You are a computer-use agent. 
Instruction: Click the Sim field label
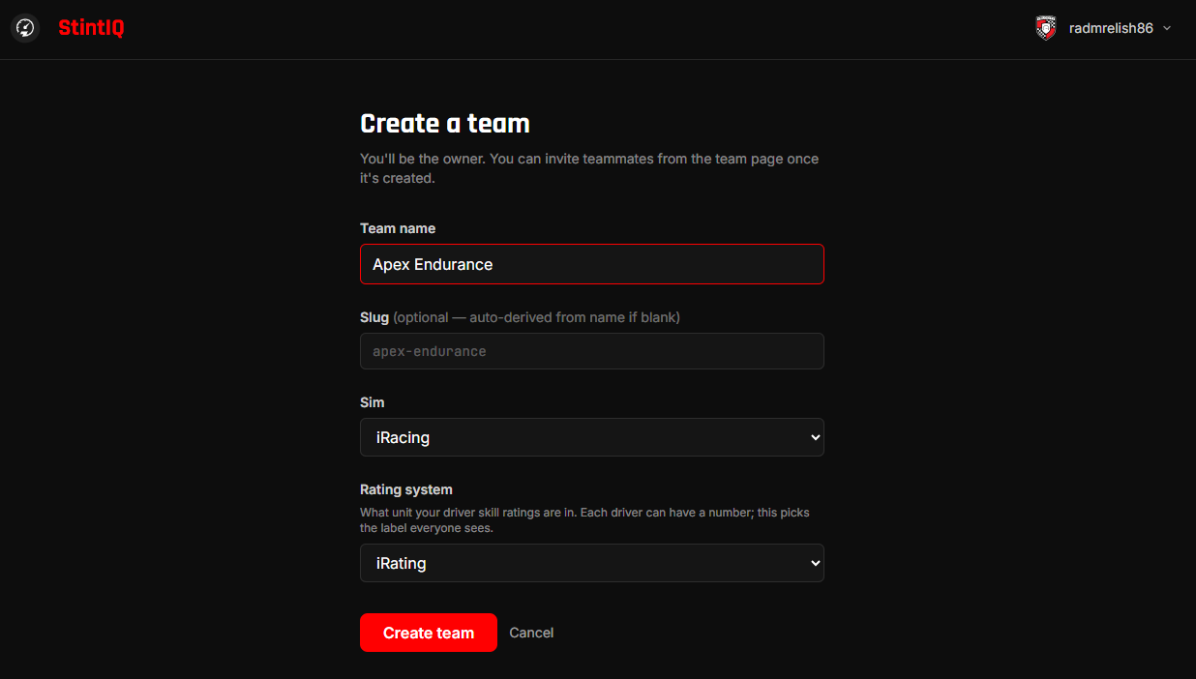coord(373,402)
